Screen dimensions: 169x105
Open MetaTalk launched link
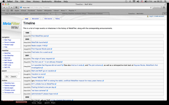[39, 42]
